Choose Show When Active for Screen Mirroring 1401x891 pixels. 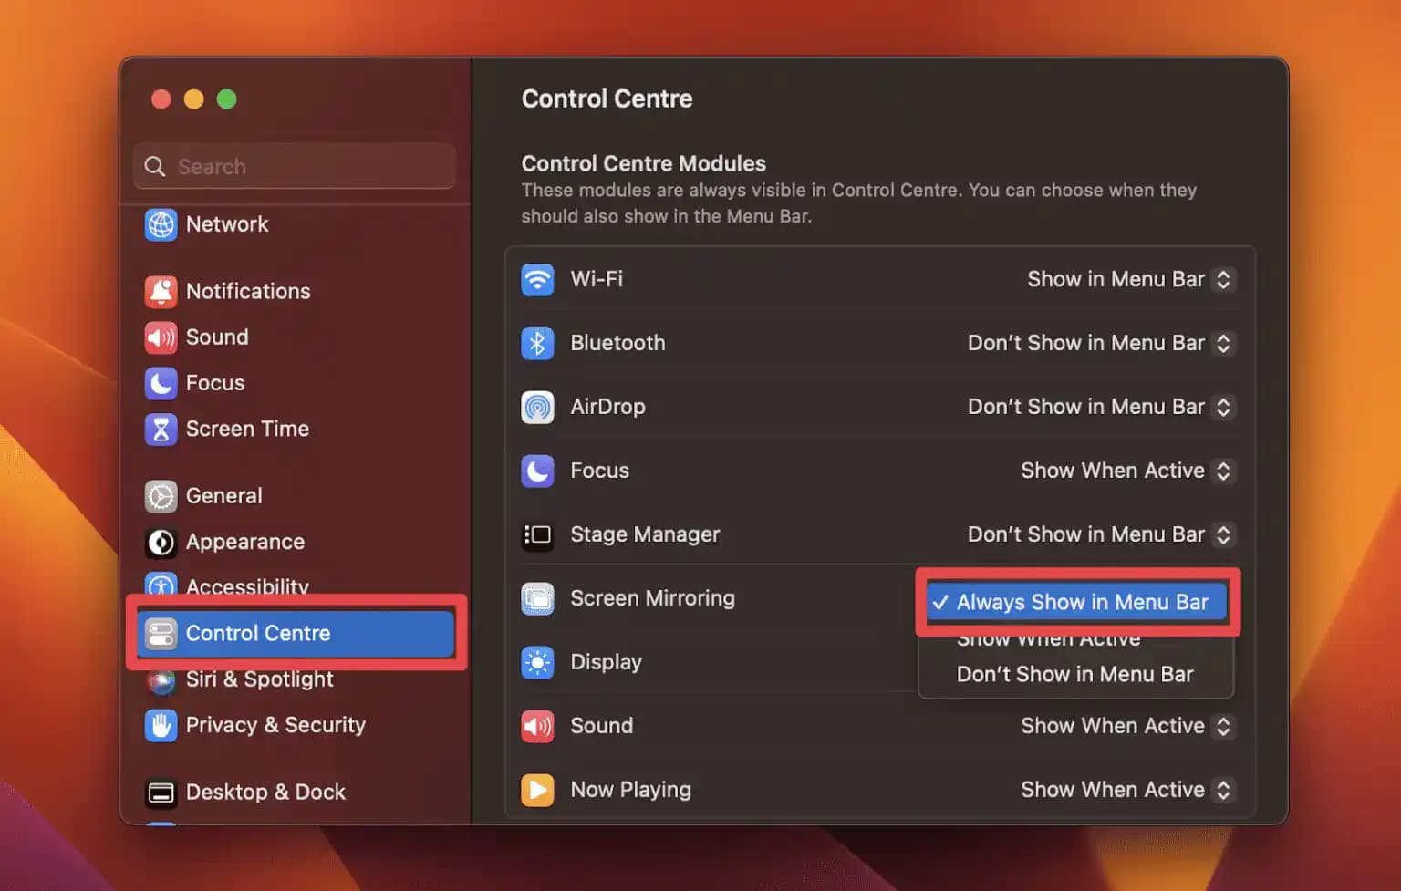1048,638
